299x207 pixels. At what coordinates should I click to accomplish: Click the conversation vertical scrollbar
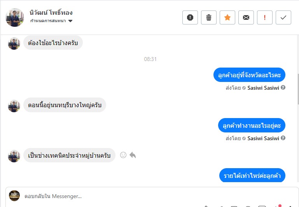pyautogui.click(x=297, y=89)
